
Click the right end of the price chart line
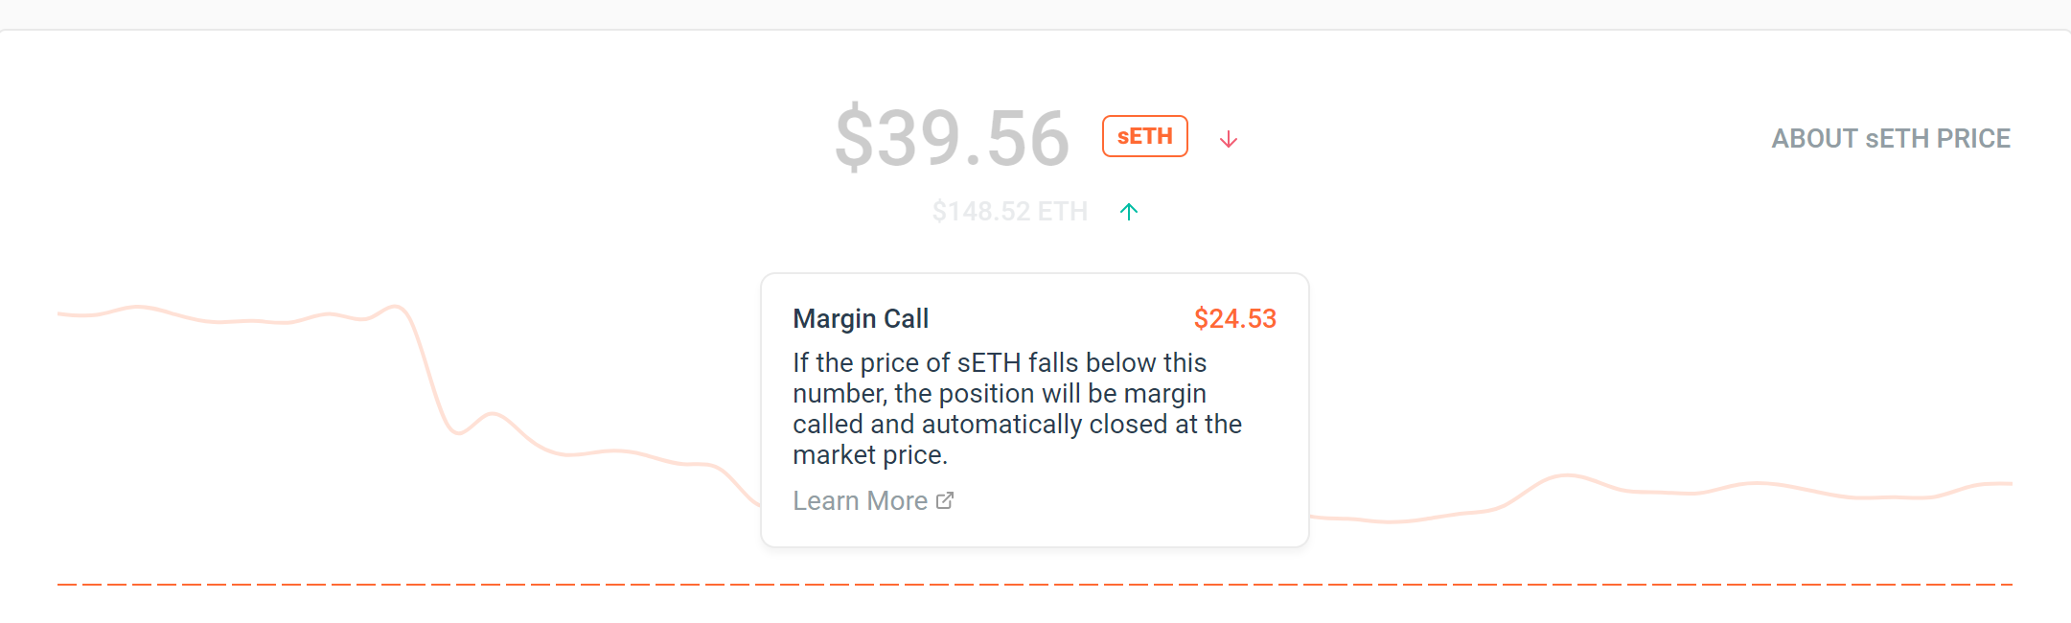[x=2009, y=484]
